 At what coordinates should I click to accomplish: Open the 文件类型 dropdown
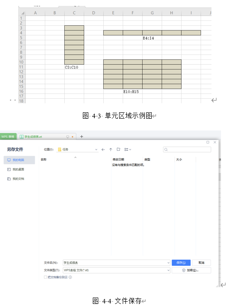[116, 270]
